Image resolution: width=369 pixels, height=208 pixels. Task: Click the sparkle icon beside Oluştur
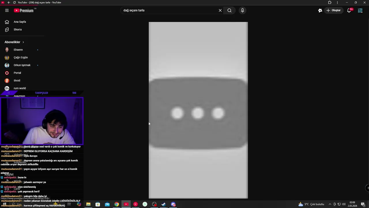[x=320, y=10]
